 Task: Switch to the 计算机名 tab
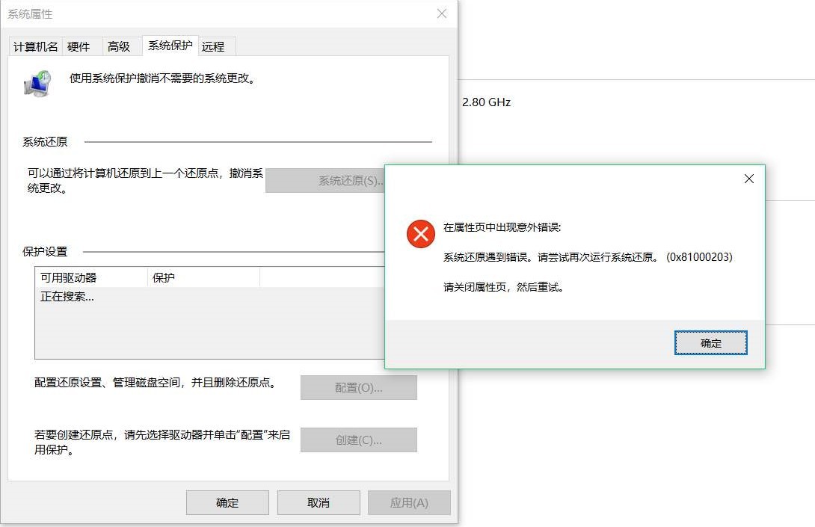35,46
